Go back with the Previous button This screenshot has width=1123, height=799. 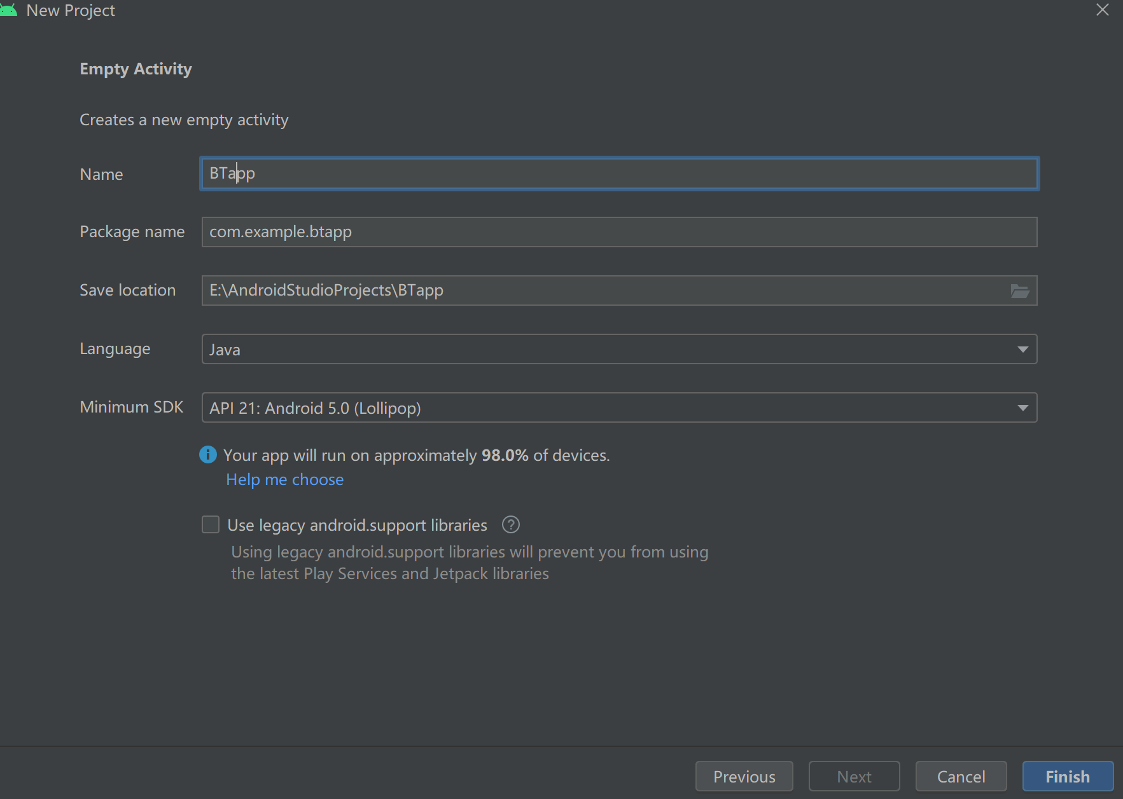coord(744,776)
